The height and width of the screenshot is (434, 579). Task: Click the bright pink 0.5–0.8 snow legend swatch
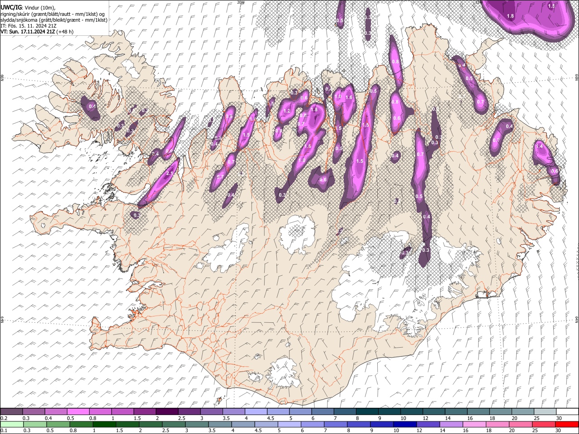(x=78, y=412)
